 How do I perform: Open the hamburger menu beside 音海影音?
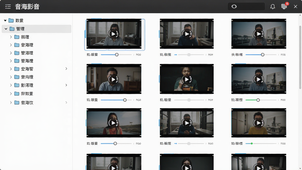click(x=8, y=6)
